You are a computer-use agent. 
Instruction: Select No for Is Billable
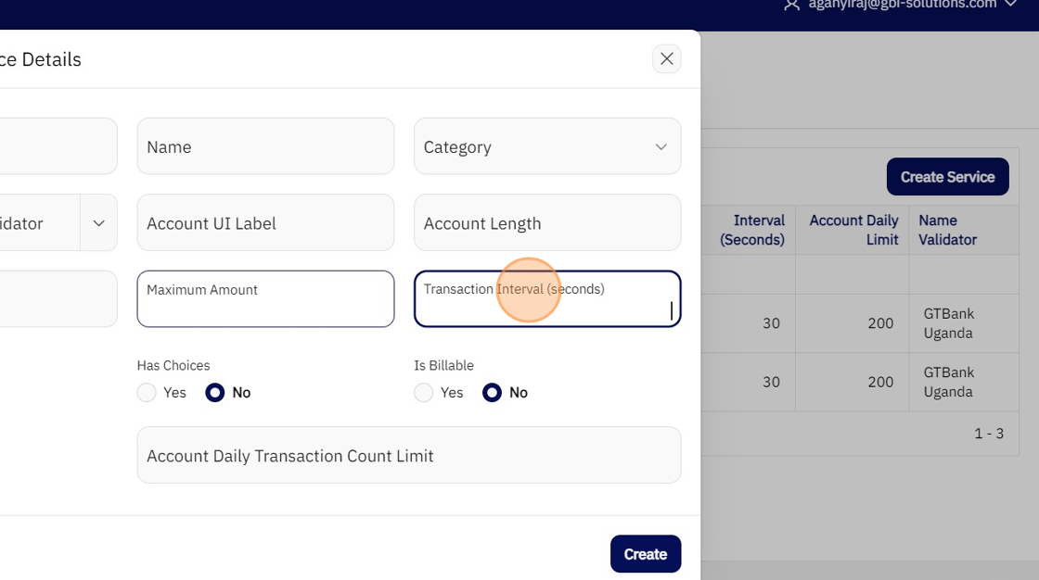pos(493,393)
